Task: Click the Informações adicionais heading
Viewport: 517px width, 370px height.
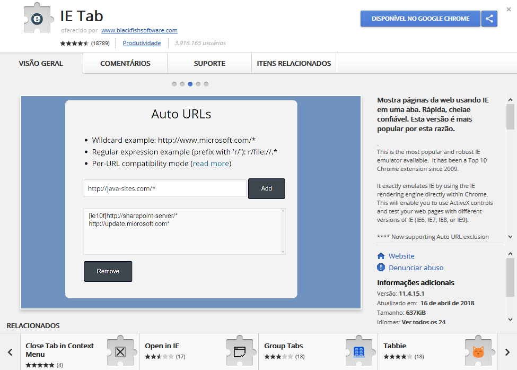Action: 415,282
